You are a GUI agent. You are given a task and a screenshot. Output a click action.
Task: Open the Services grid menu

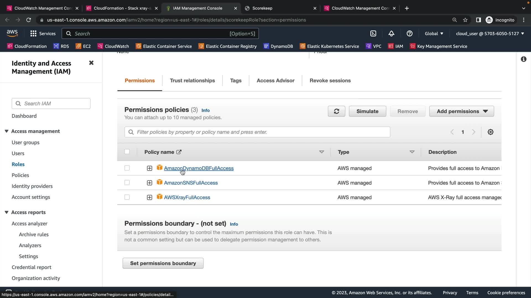click(x=33, y=34)
